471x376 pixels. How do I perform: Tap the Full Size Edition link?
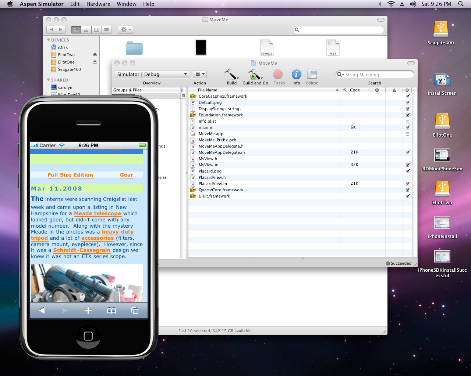[70, 175]
